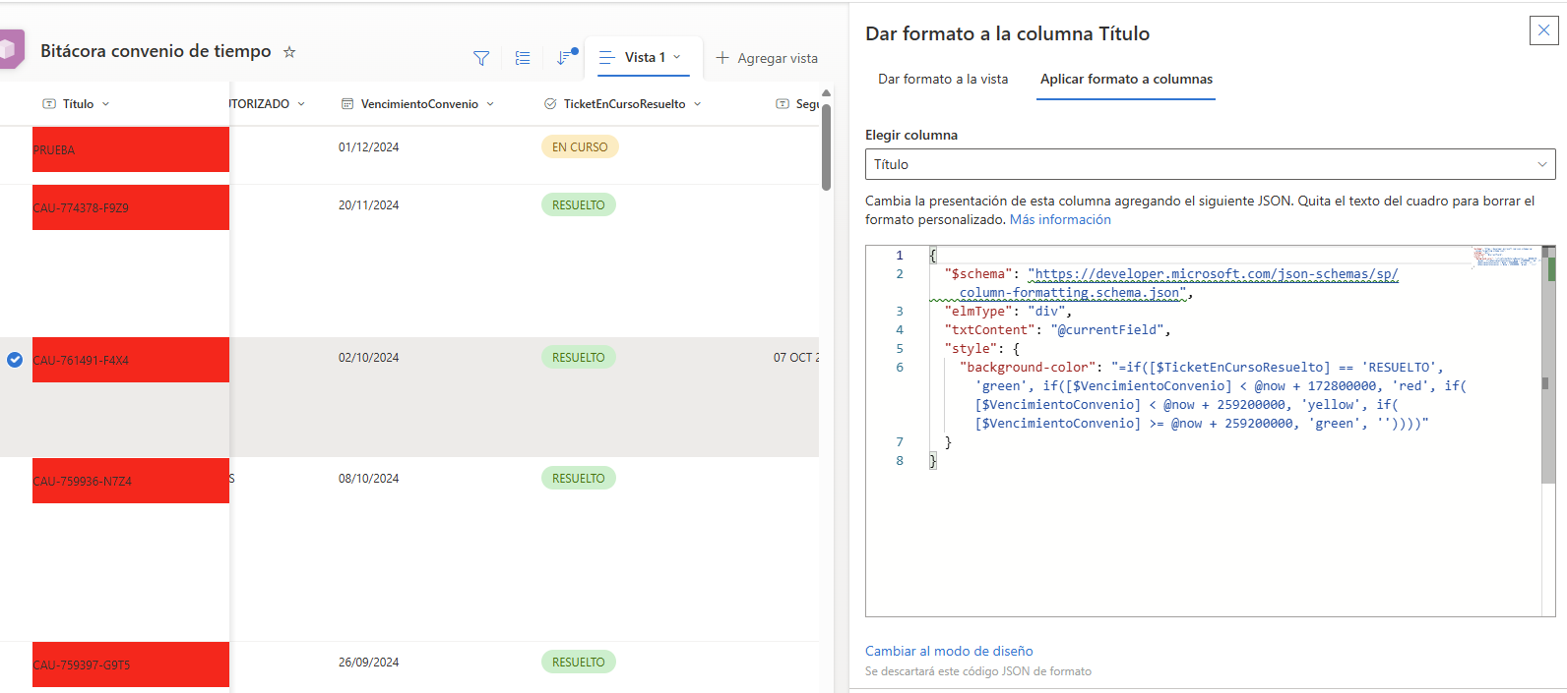1567x693 pixels.
Task: Click the sort icon with blue dot
Action: [x=565, y=57]
